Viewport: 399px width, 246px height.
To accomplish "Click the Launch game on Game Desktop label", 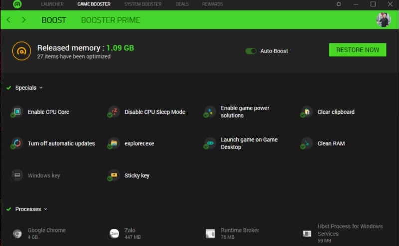I will pyautogui.click(x=249, y=143).
